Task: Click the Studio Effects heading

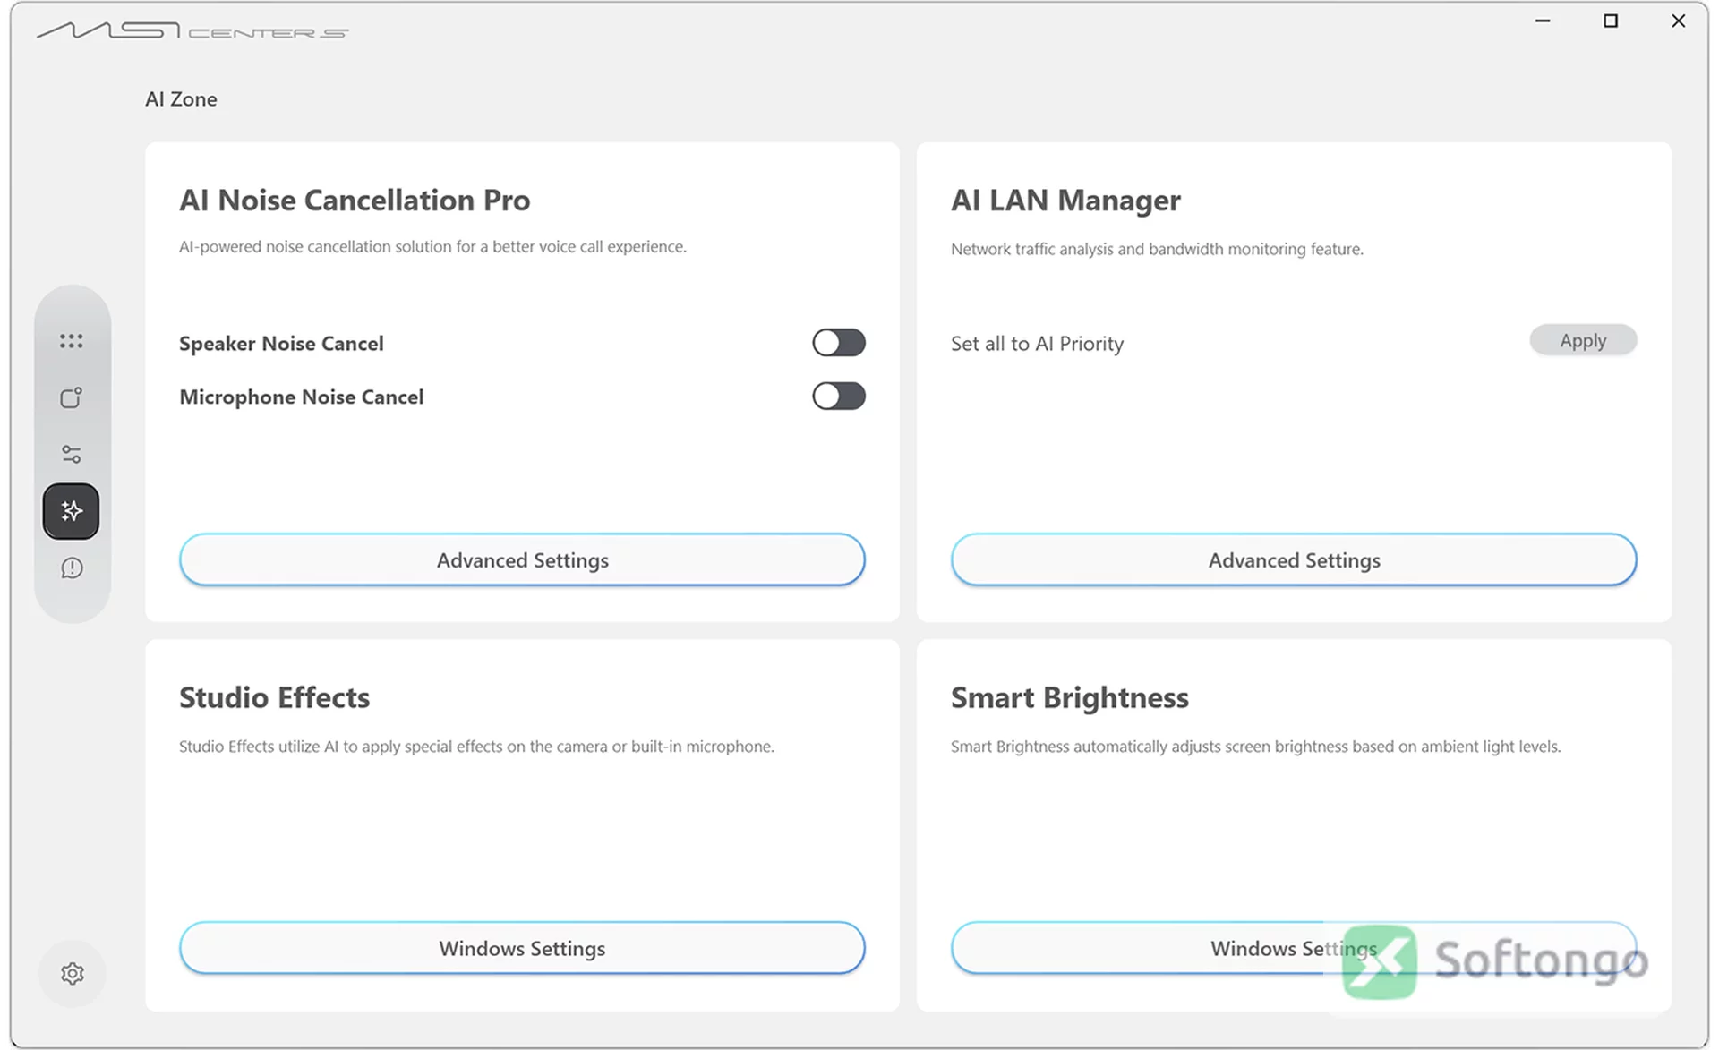Action: (x=274, y=697)
